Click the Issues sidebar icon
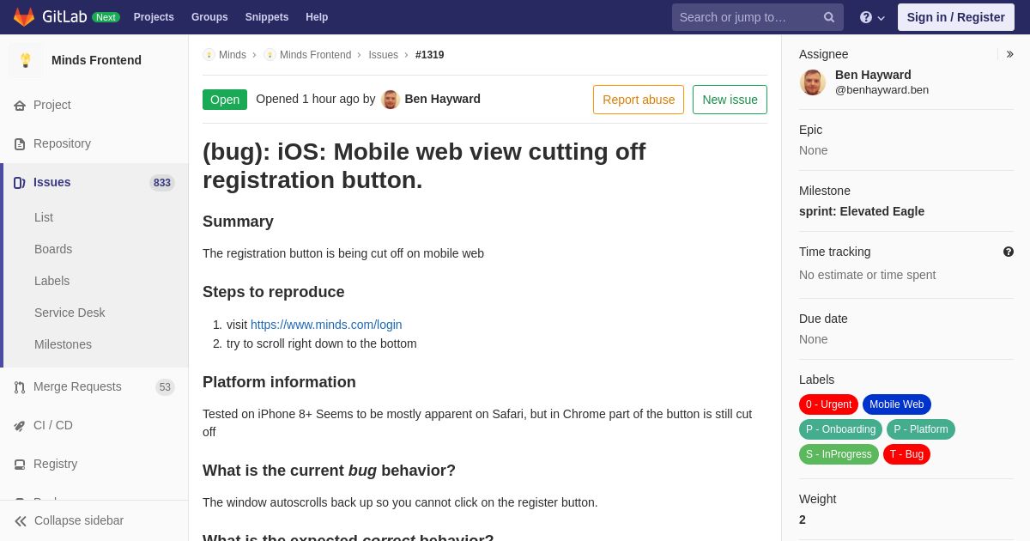1030x541 pixels. pyautogui.click(x=20, y=183)
